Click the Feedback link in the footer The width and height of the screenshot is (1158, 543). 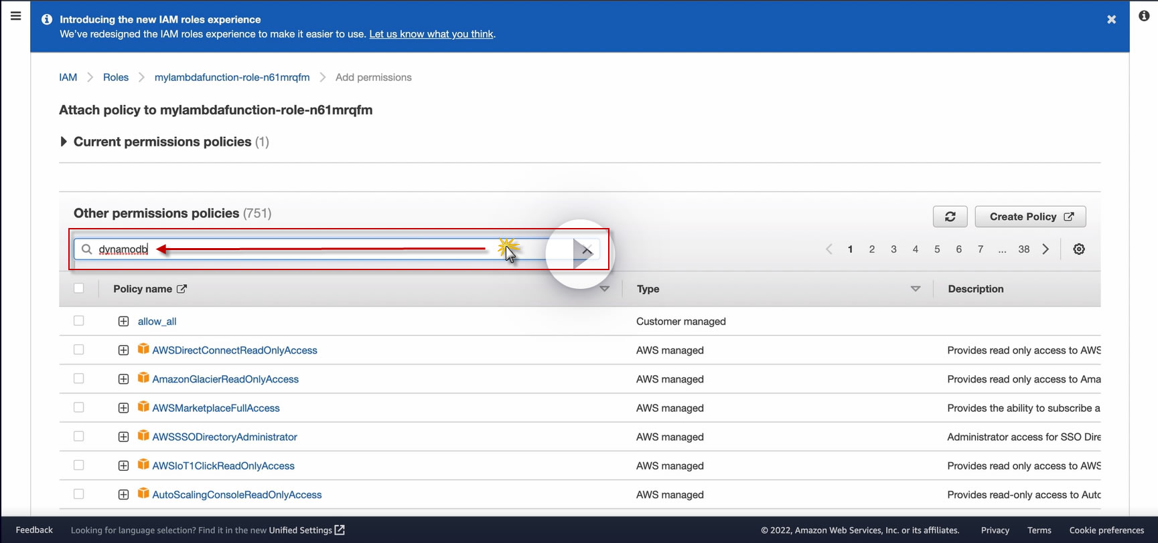point(34,530)
